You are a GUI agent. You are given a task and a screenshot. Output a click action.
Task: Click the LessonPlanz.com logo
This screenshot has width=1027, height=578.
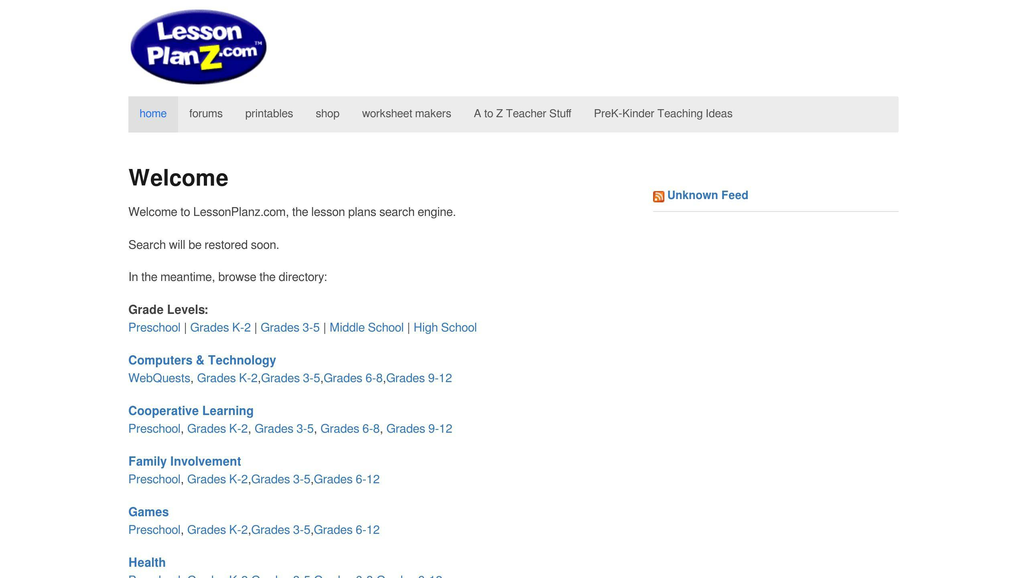(x=199, y=47)
